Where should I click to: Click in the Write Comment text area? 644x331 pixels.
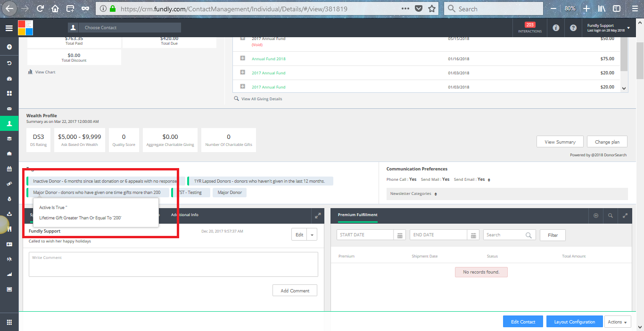173,264
